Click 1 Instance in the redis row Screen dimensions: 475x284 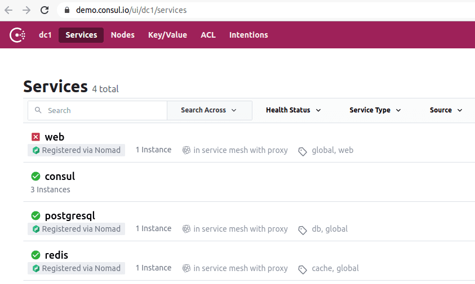click(153, 268)
